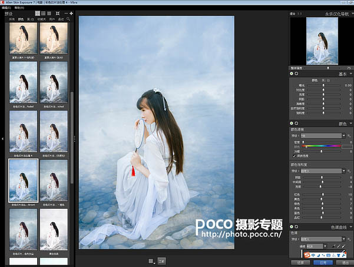The height and width of the screenshot is (267, 354).
Task: Collapse the 基本 panel arrow
Action: (x=351, y=74)
